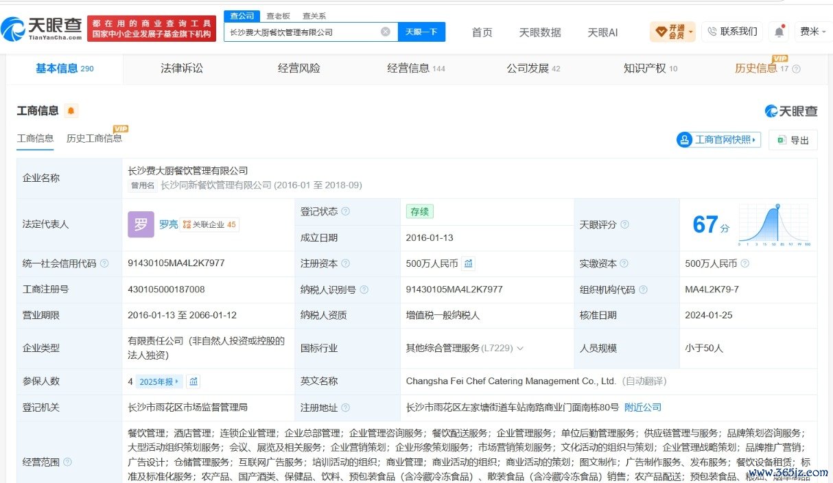Open the 经营信息 tab

[416, 68]
